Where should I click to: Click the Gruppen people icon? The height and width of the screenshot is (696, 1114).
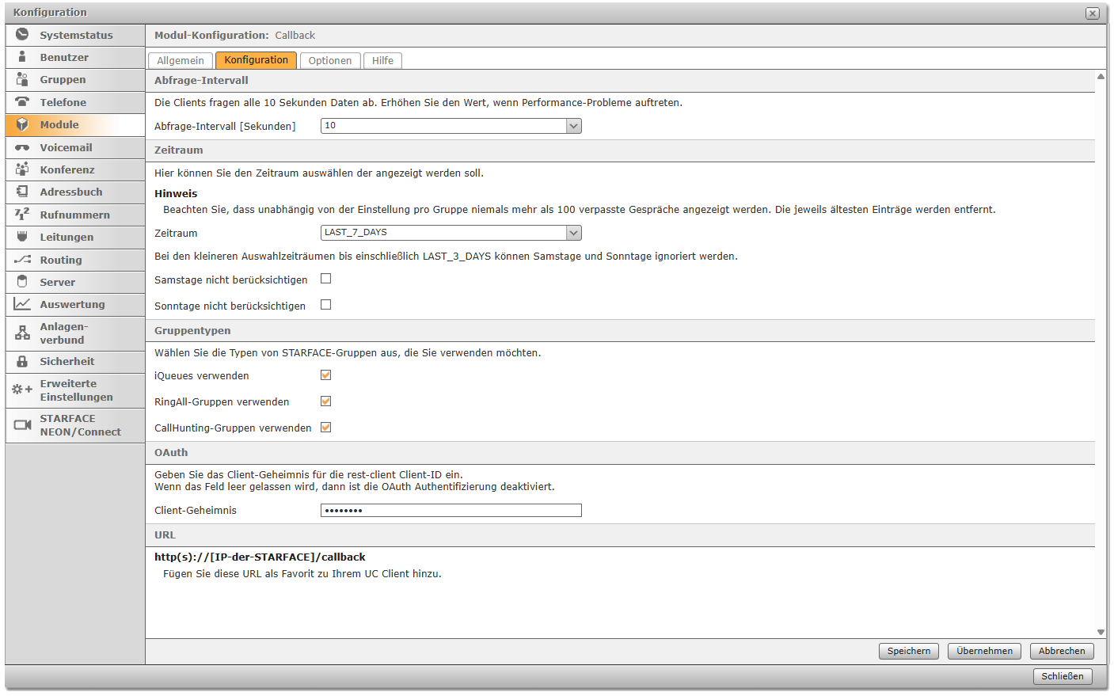coord(22,79)
